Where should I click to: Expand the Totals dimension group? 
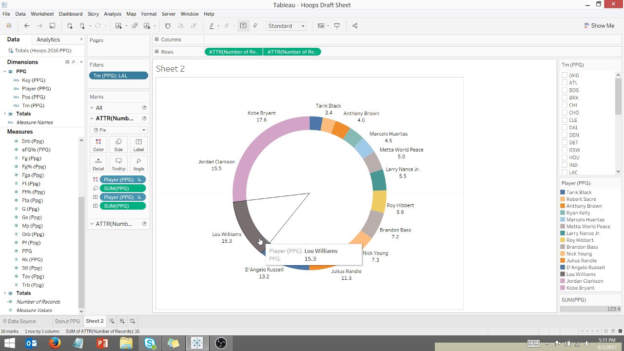coord(5,114)
